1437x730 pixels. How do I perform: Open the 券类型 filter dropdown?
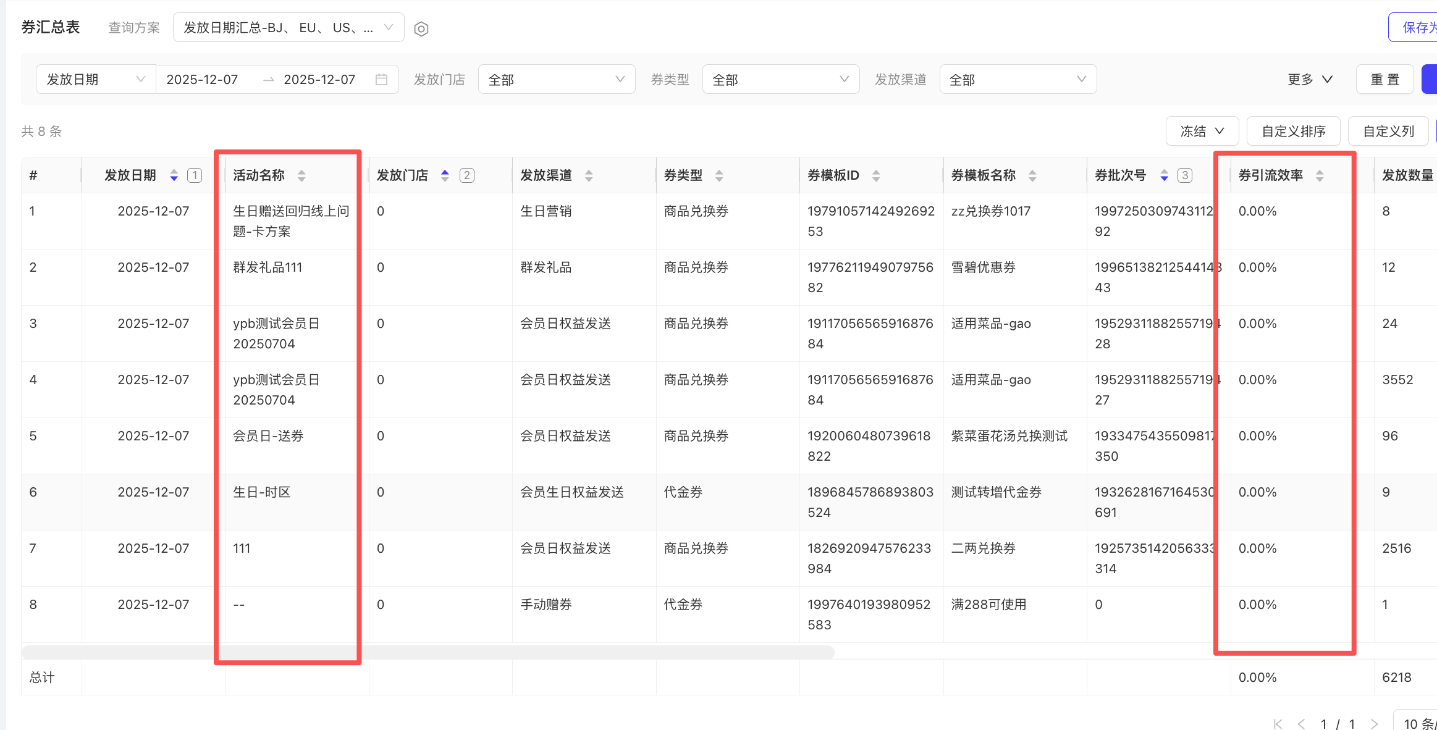(x=780, y=80)
